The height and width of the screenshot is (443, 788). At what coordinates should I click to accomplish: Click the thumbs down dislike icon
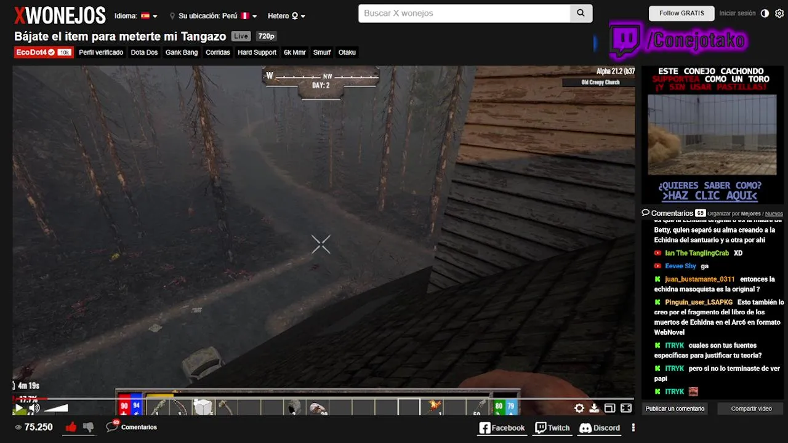point(89,427)
